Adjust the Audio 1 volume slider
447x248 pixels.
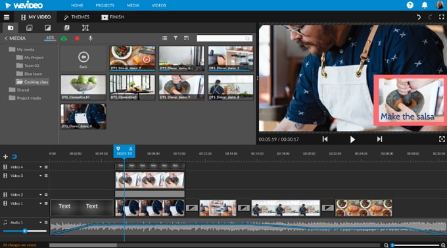pos(25,231)
